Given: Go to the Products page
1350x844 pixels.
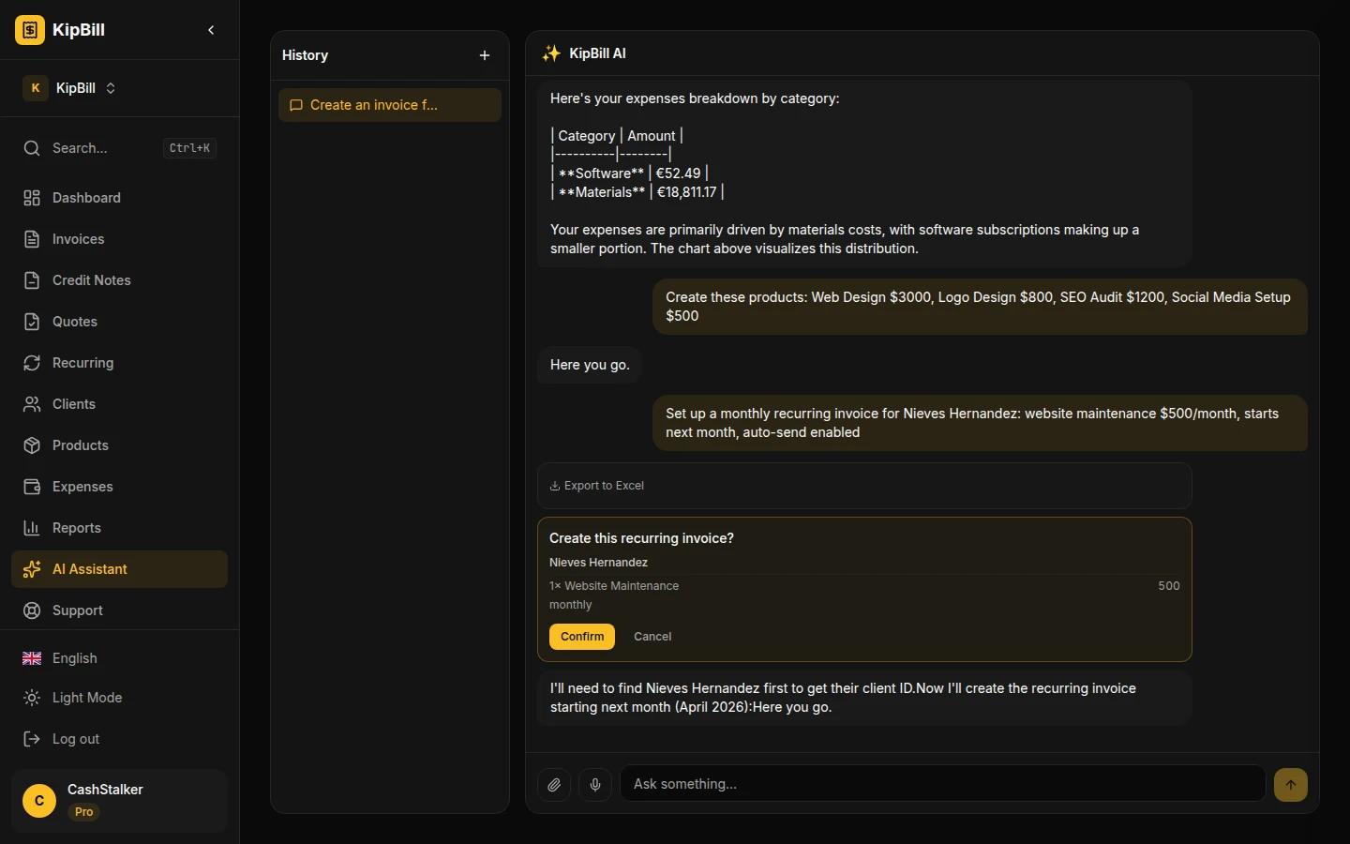Looking at the screenshot, I should click(80, 445).
